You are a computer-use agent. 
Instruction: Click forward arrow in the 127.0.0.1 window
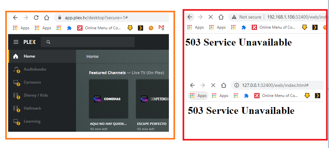tap(203, 85)
